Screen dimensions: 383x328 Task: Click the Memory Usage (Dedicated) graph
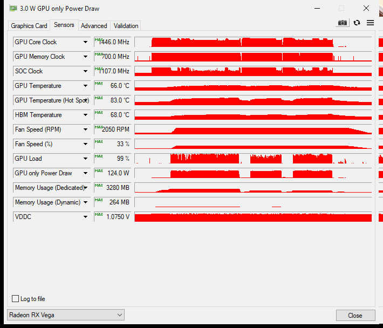(x=253, y=188)
